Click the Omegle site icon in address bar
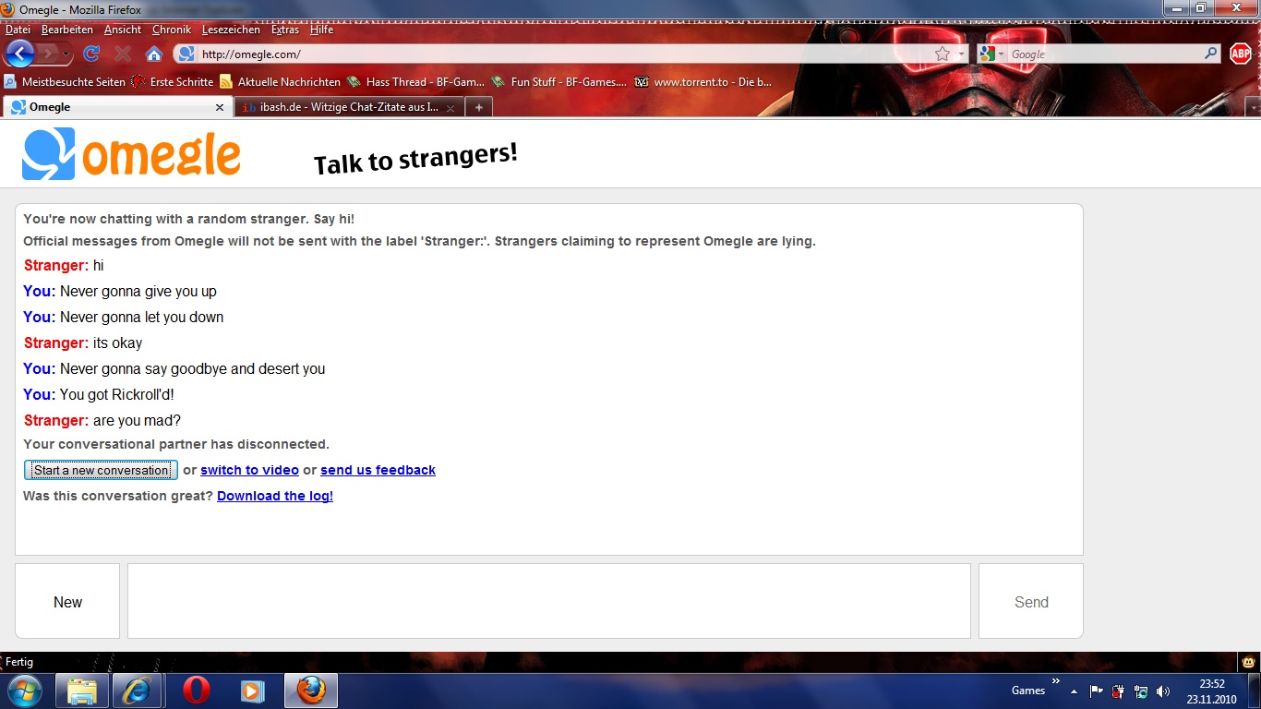1261x709 pixels. (186, 54)
